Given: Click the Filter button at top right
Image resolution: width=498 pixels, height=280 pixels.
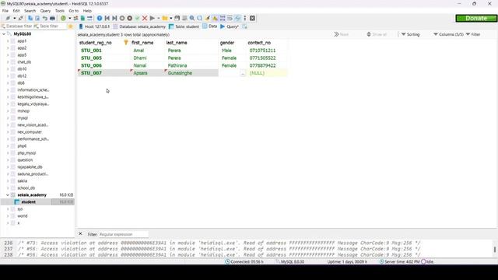Looking at the screenshot, I should coord(473,34).
